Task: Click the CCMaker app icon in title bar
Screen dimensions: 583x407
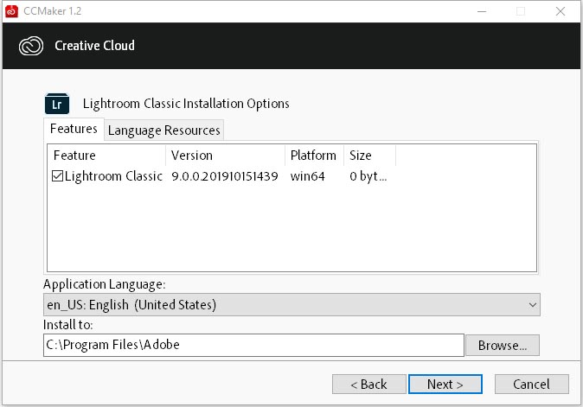Action: (x=11, y=11)
